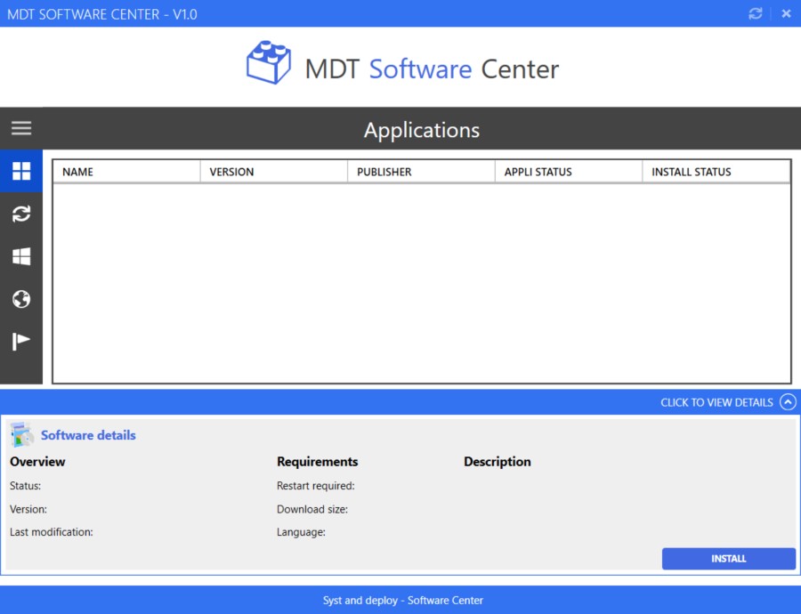The image size is (801, 614).
Task: Open the hamburger menu above the sidebar
Action: [x=20, y=127]
